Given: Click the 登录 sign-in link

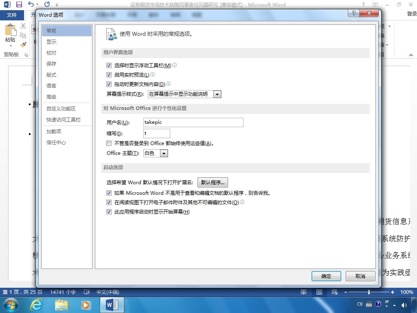Looking at the screenshot, I should (x=412, y=13).
